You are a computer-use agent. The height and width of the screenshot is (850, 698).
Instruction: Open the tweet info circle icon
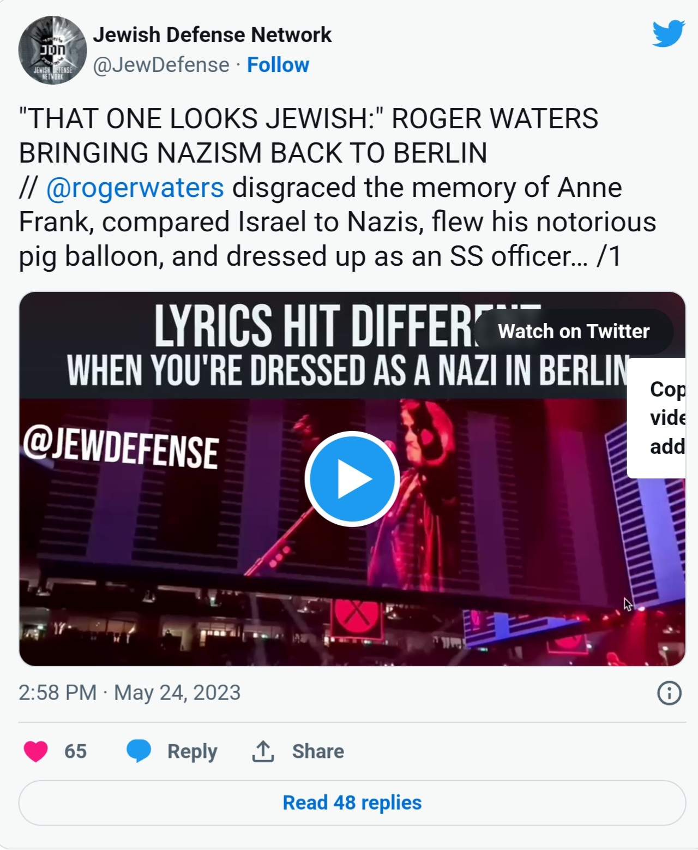pyautogui.click(x=669, y=693)
